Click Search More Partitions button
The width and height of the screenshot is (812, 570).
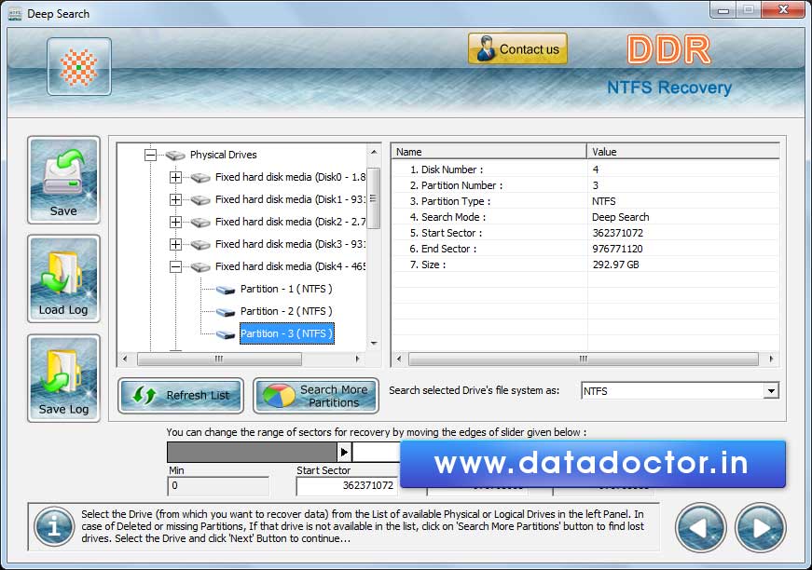[316, 396]
